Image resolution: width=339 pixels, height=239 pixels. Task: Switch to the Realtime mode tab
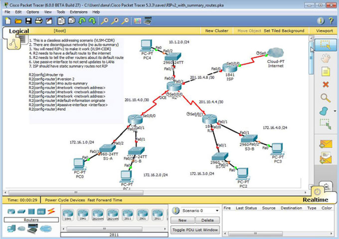point(315,200)
